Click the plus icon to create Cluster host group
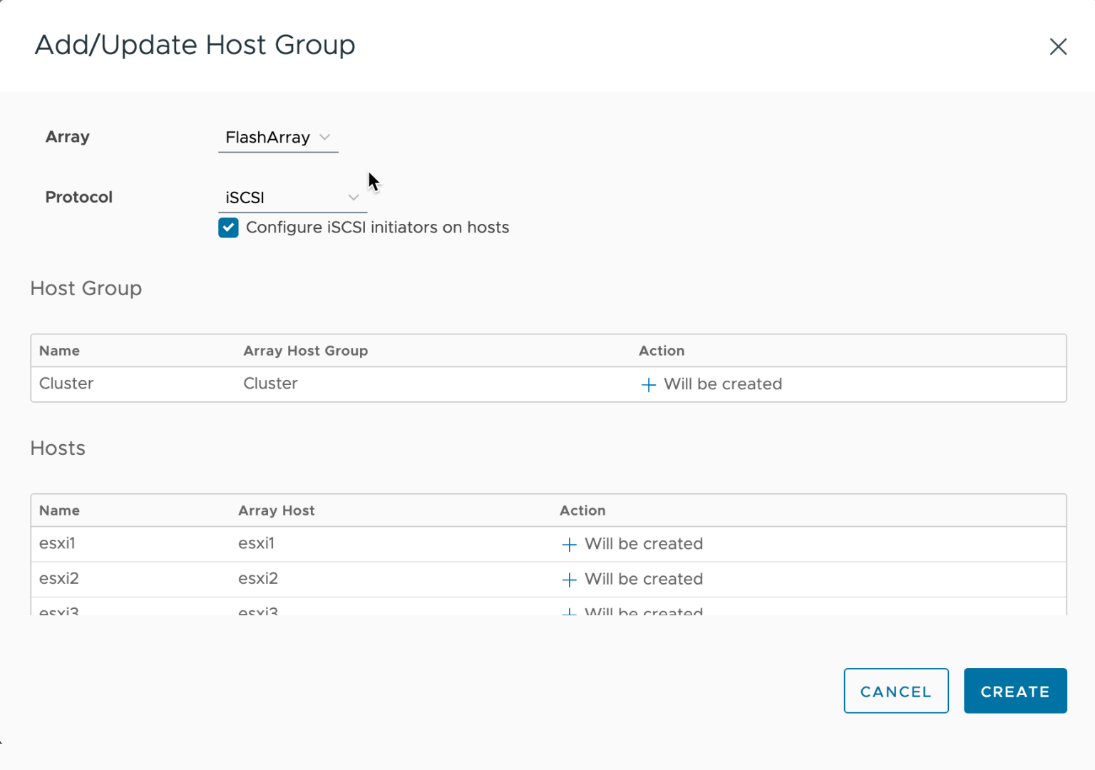This screenshot has width=1095, height=770. [x=648, y=384]
